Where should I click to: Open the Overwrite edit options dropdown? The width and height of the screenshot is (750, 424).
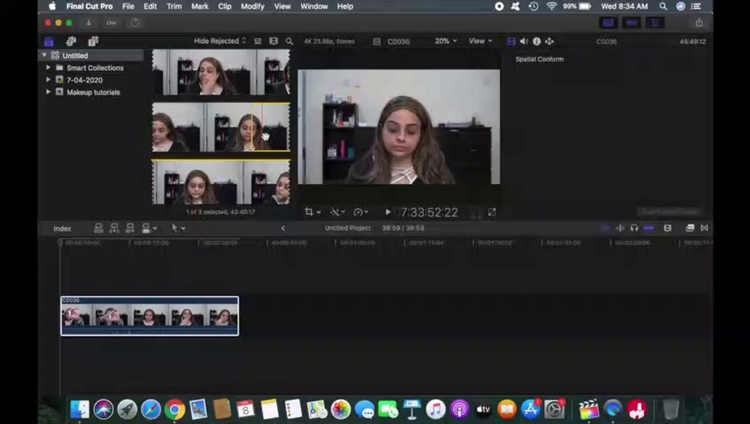coord(150,228)
